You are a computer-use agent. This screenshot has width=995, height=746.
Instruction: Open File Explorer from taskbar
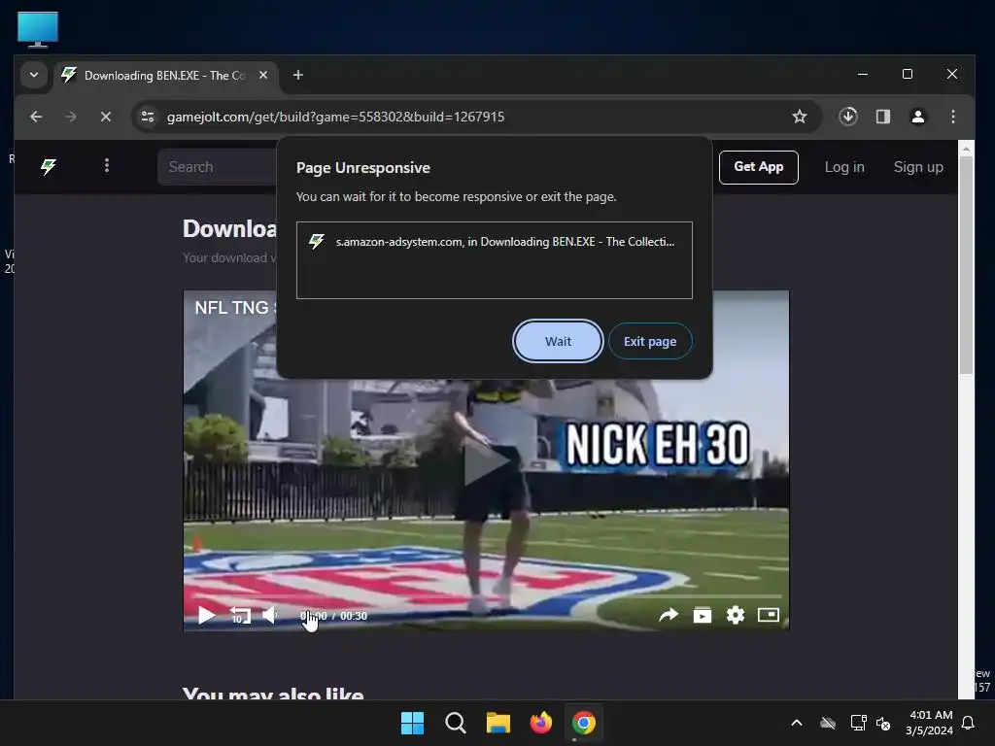(498, 723)
